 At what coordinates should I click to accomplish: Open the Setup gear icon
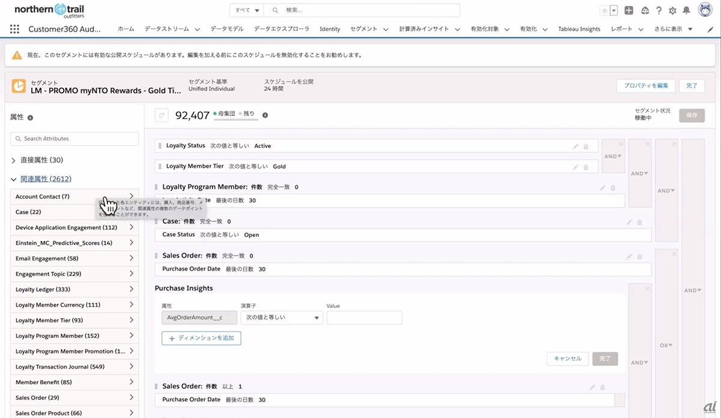[x=672, y=10]
